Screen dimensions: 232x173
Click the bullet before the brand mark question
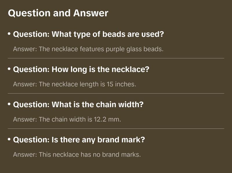[x=9, y=140]
